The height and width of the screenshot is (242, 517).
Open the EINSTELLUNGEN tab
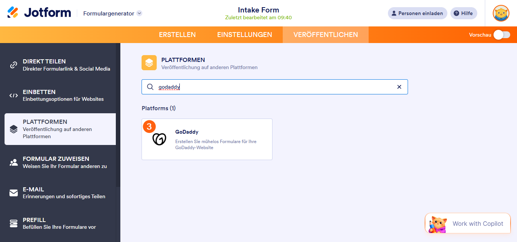tap(244, 34)
